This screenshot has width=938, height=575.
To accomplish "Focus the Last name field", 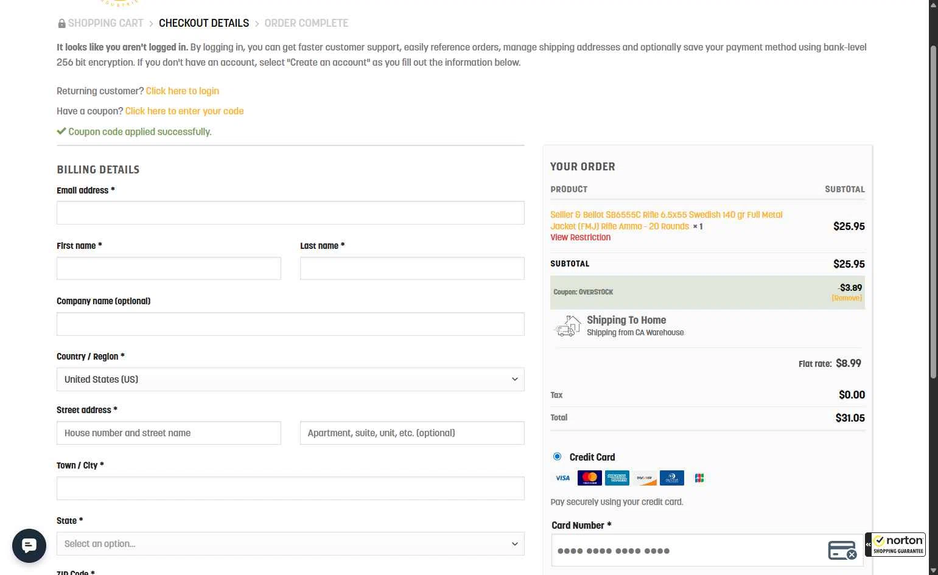I will click(412, 268).
